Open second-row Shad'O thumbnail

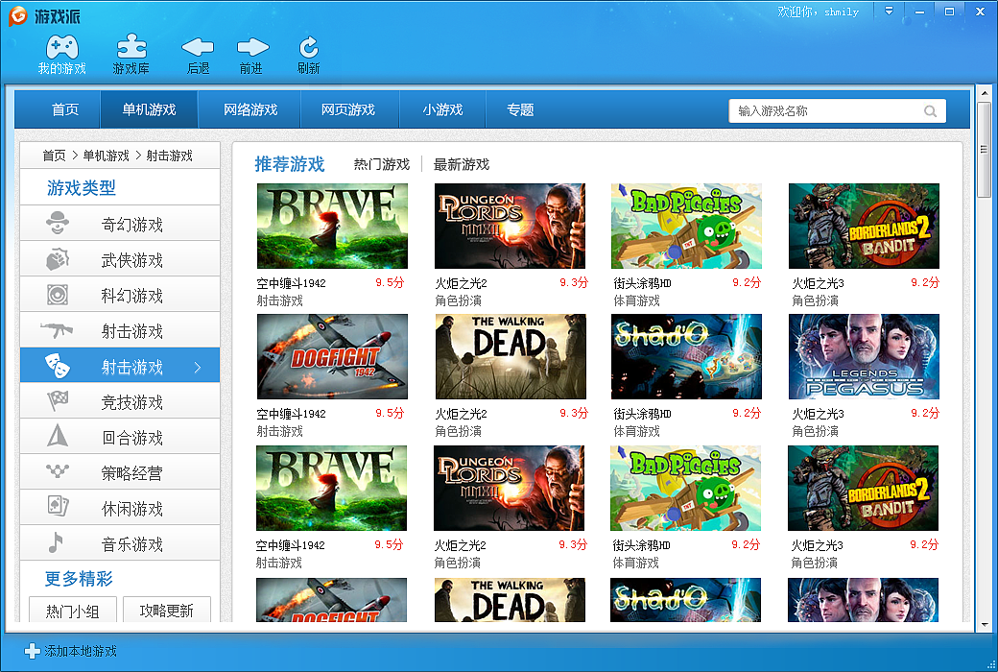[x=686, y=357]
